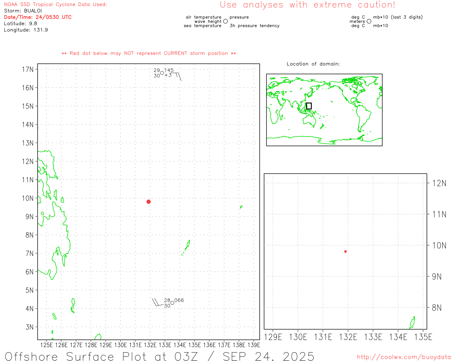Click the '137E' longitude label on main map
The width and height of the screenshot is (451, 361).
pyautogui.click(x=224, y=345)
